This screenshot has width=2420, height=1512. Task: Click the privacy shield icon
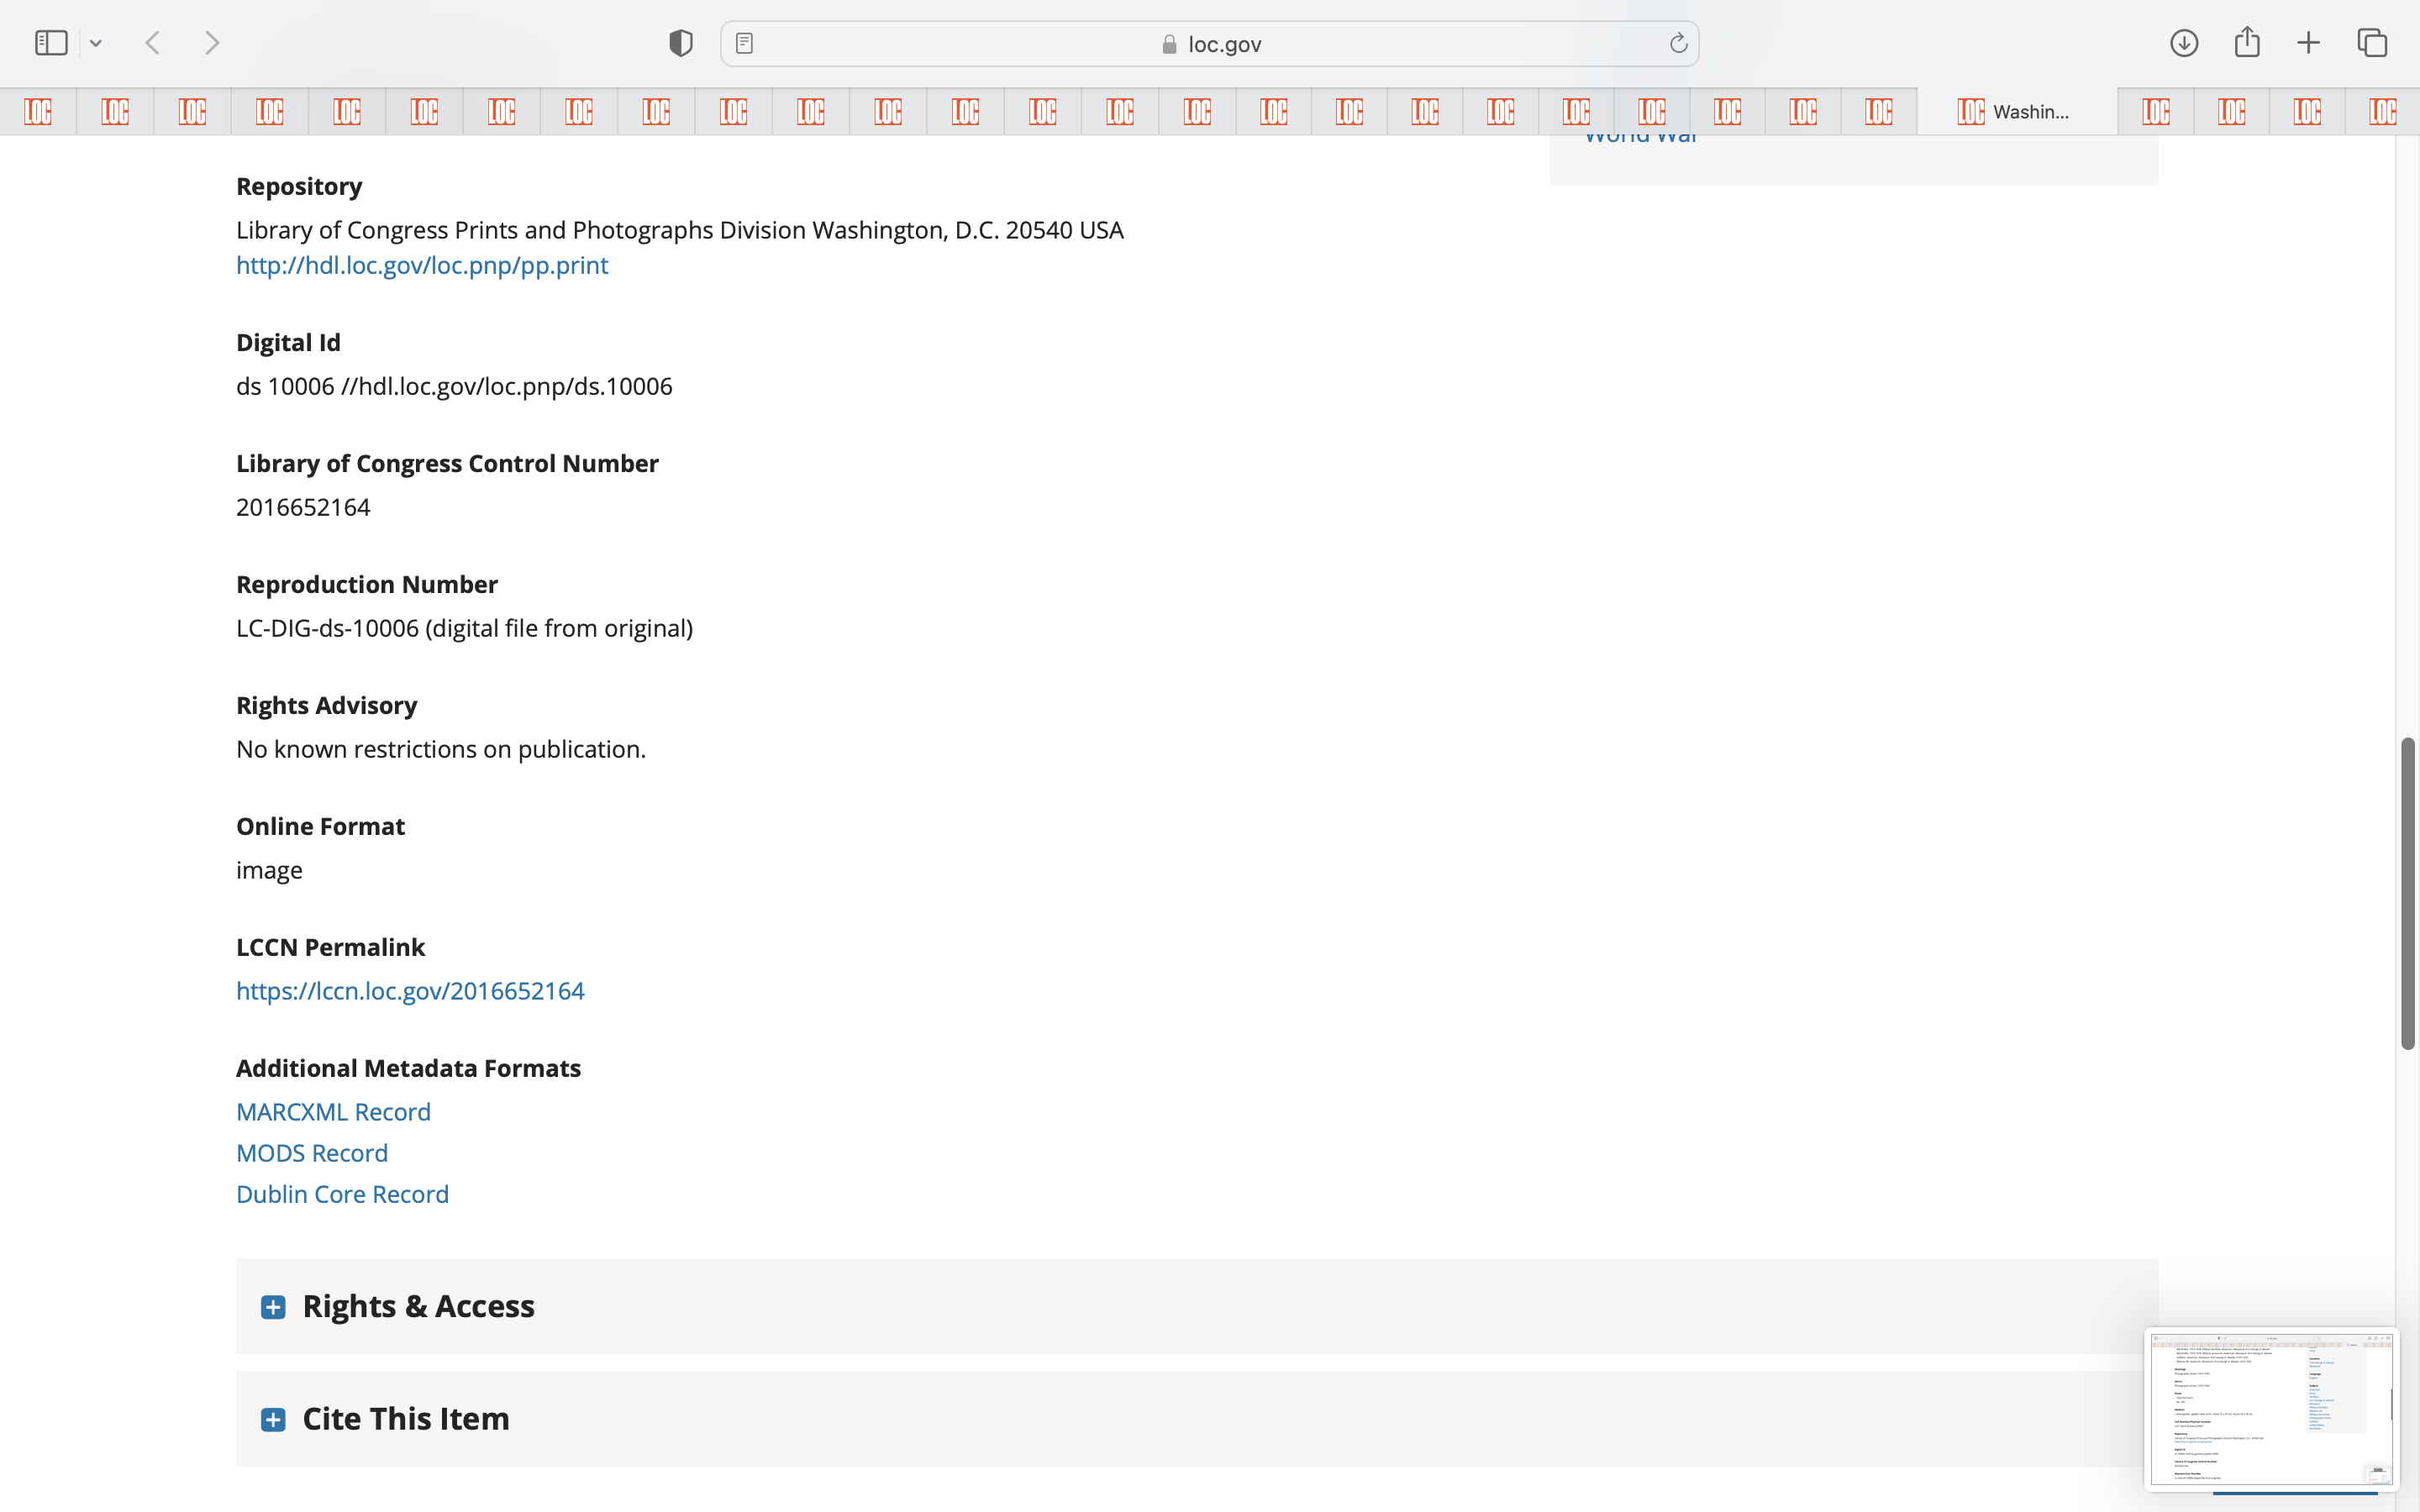(x=680, y=43)
